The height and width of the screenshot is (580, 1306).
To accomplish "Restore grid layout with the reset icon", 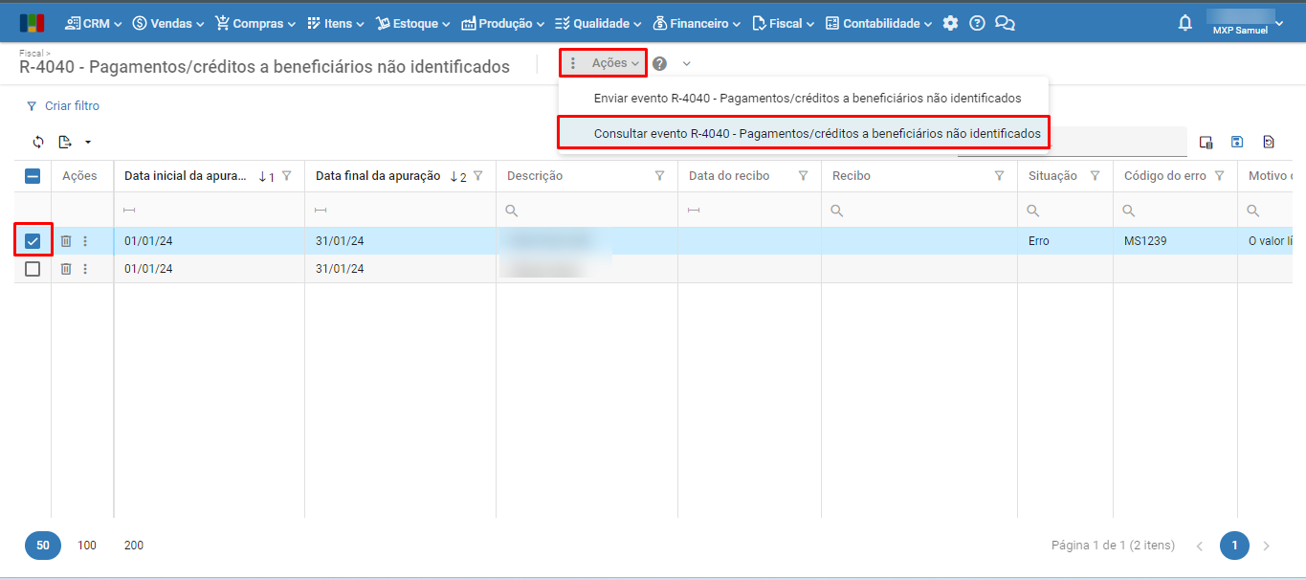I will 1269,142.
